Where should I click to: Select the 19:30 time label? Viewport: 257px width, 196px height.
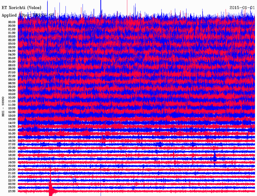tap(12, 162)
